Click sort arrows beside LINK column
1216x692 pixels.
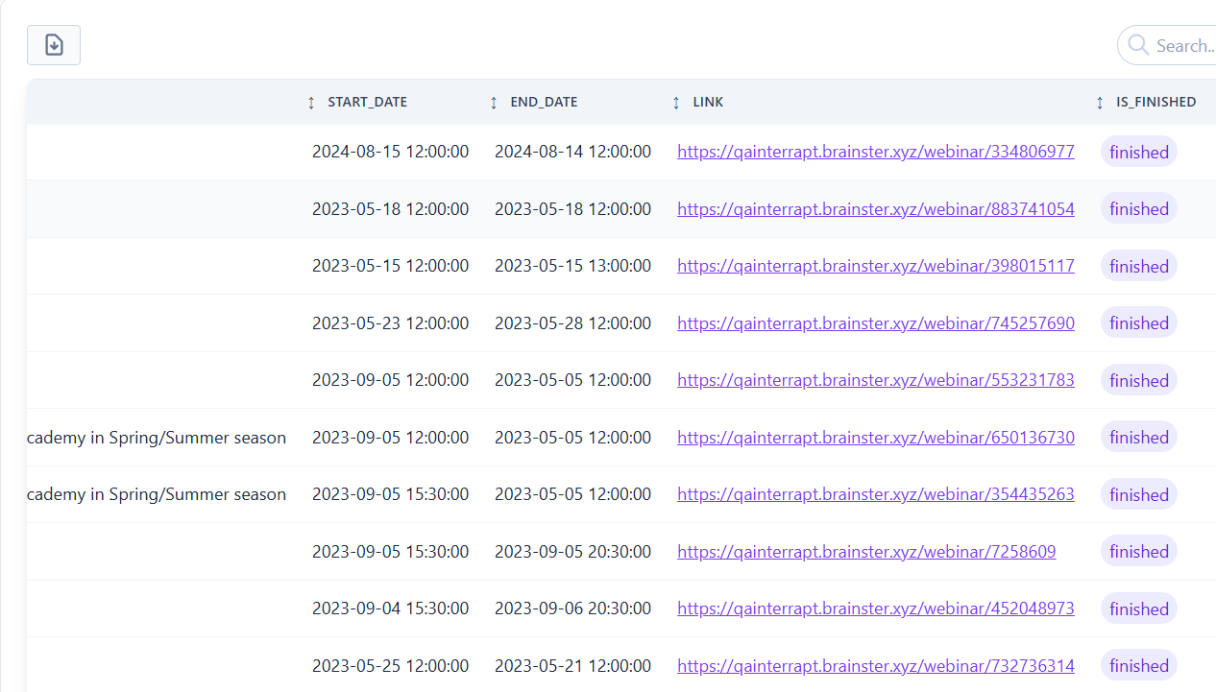676,103
